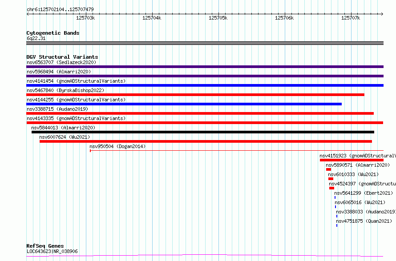Viewport: 396px width, 261px height.
Task: Select the red bar under nsv4151923
Action: tap(352, 160)
